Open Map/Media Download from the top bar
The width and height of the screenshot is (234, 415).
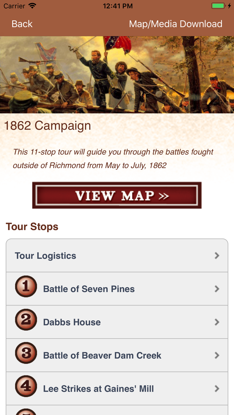(176, 24)
